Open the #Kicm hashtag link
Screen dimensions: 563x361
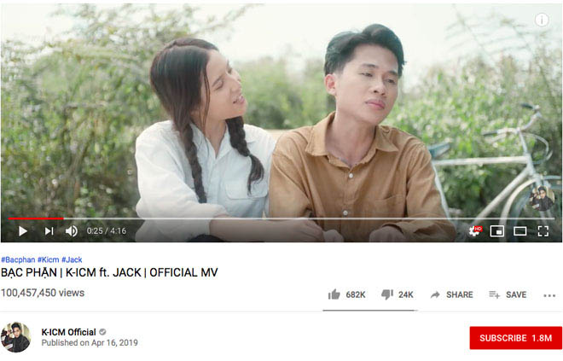pos(48,259)
